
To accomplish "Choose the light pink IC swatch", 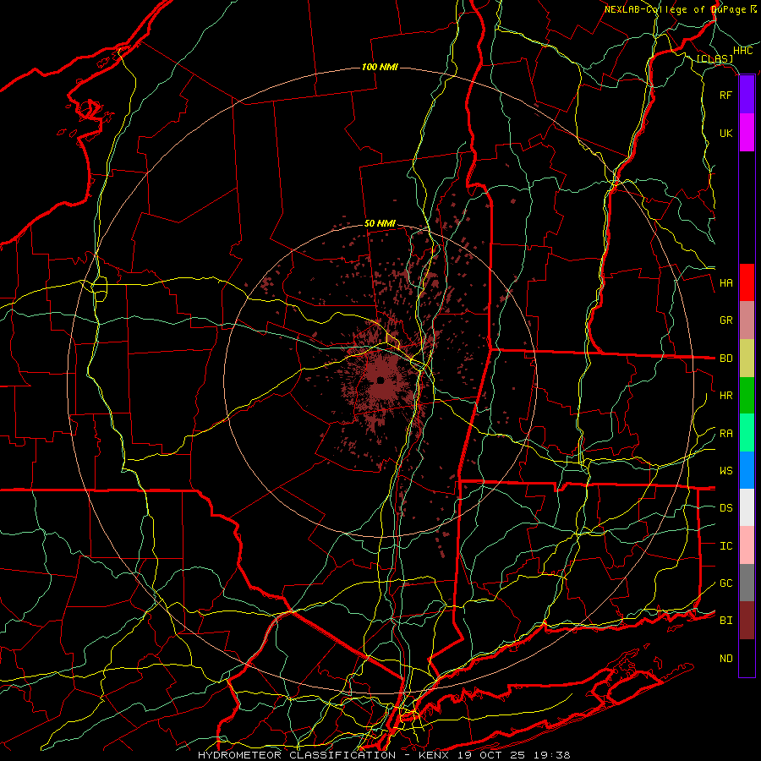I will 747,545.
